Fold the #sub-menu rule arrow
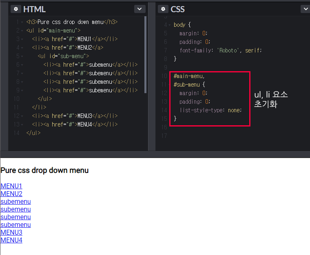Screen dimensions: 310x255 point(169,85)
